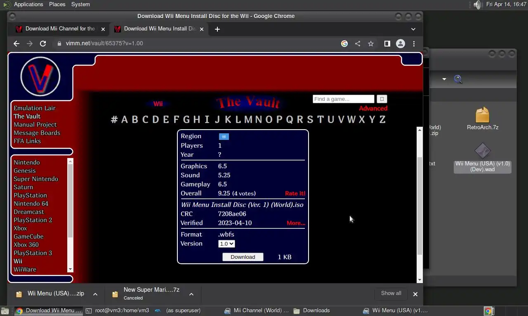Screen dimensions: 528x316
Task: Click letter M in alphabet index
Action: click(248, 119)
